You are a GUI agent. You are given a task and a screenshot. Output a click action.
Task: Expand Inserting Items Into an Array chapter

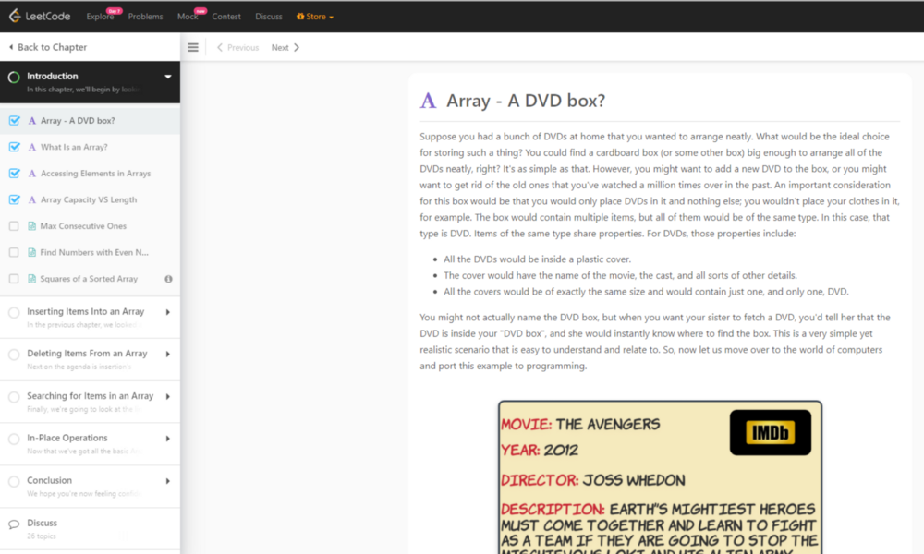pos(168,312)
